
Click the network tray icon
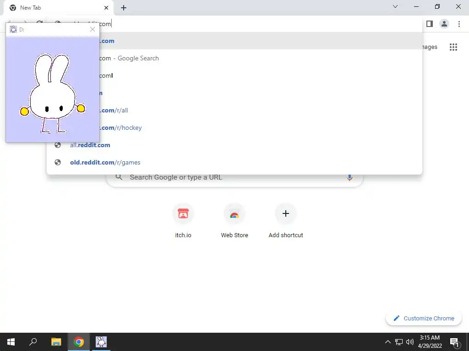coord(399,342)
